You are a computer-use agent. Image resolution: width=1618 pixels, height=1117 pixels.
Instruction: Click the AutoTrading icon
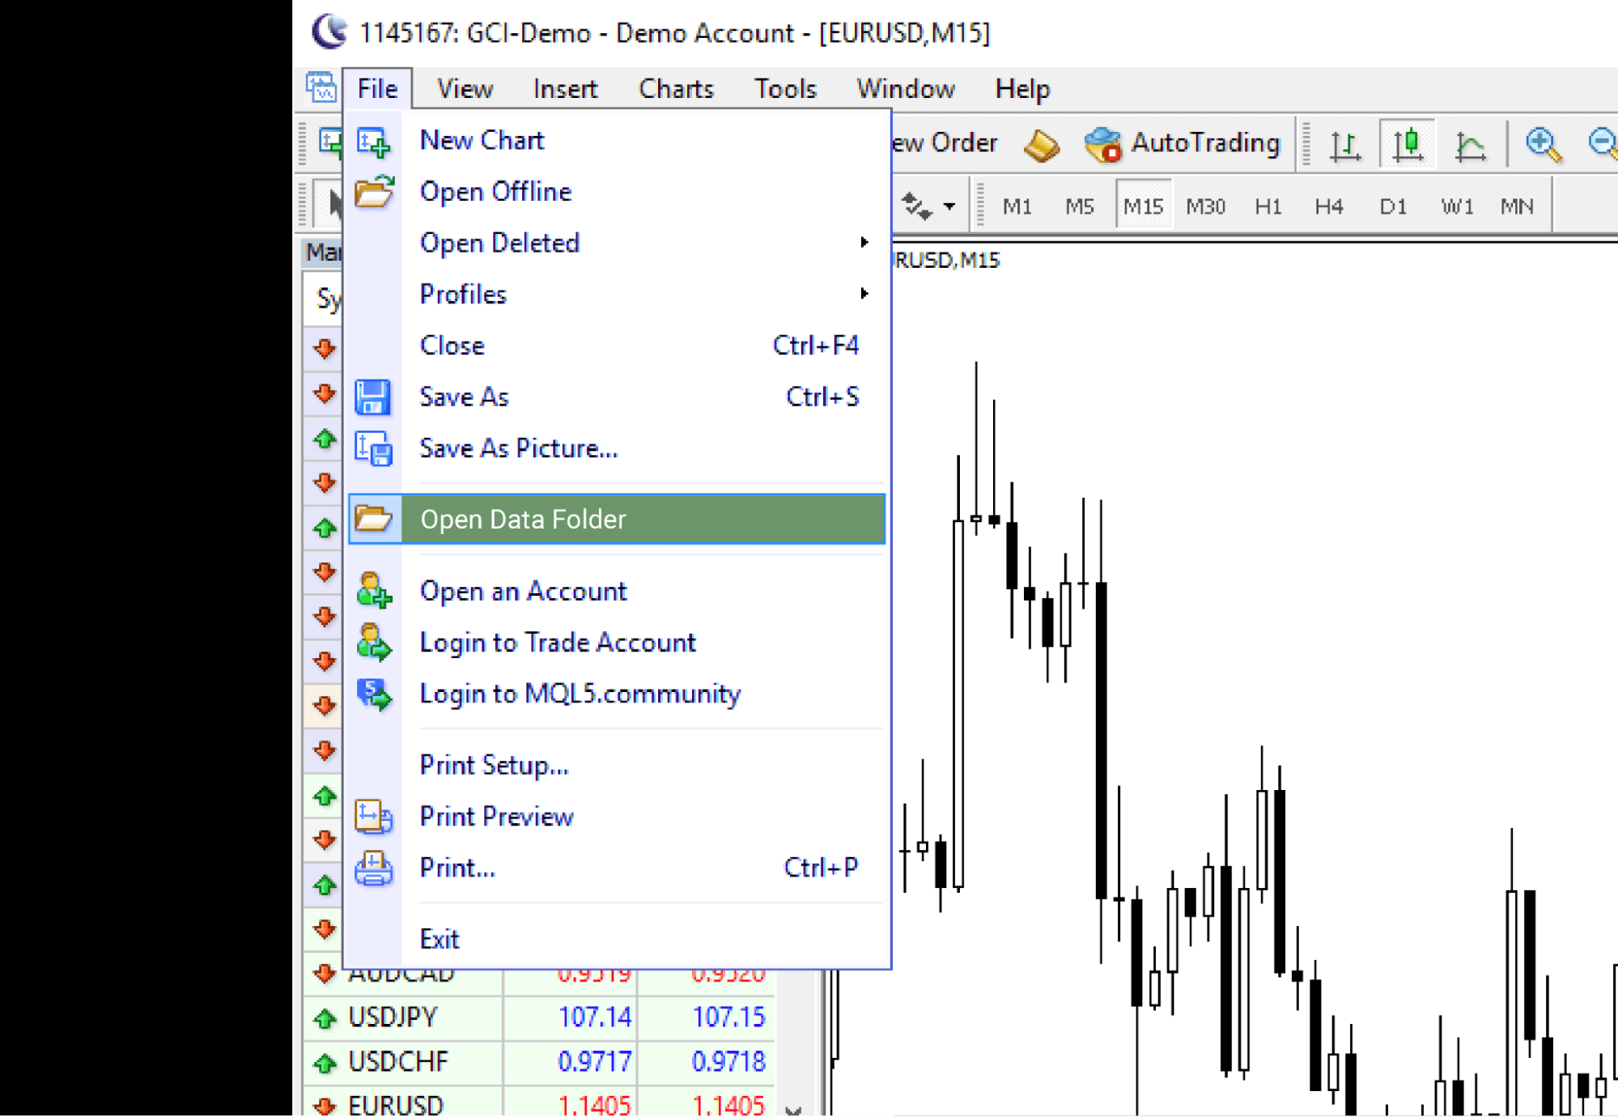tap(1102, 145)
